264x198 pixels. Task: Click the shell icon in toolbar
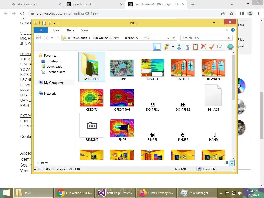pos(230,47)
